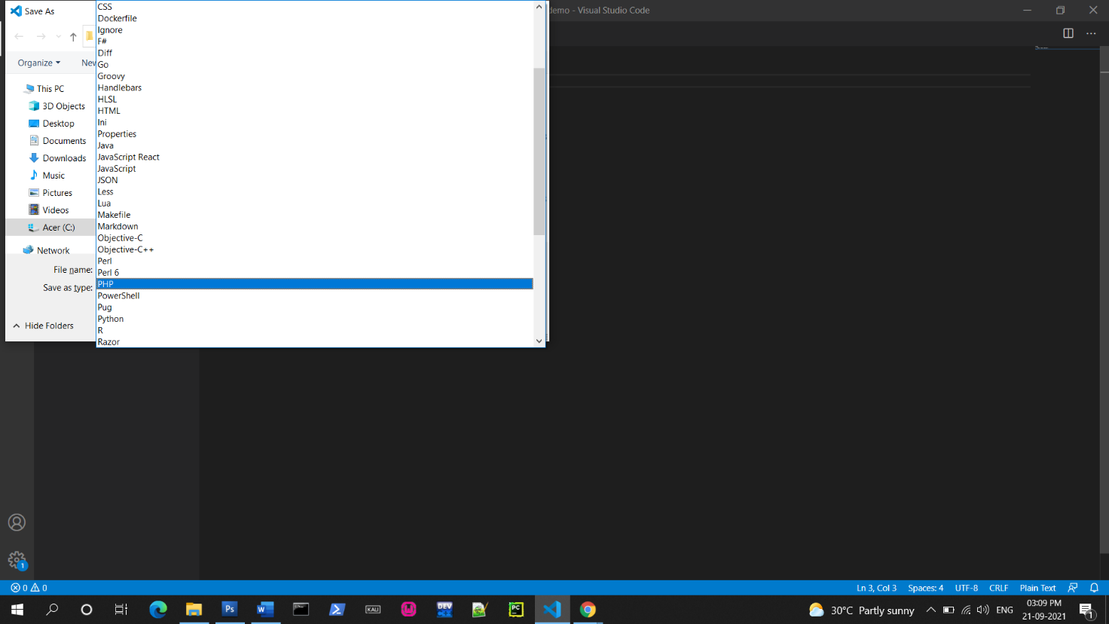Change line ending via CRLF indicator
The width and height of the screenshot is (1109, 624).
tap(998, 587)
